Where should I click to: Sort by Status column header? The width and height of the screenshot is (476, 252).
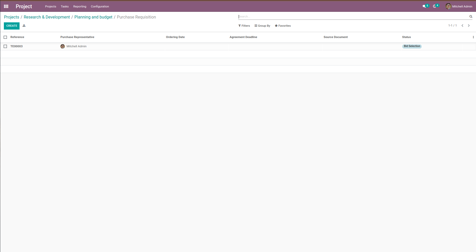pyautogui.click(x=406, y=37)
